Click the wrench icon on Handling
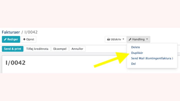The height and width of the screenshot is (101, 180). (130, 39)
